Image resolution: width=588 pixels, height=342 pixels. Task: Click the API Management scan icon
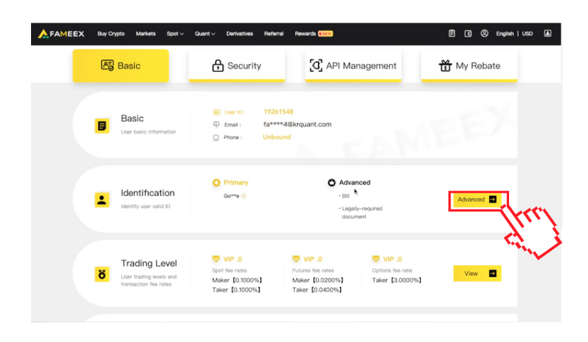316,66
